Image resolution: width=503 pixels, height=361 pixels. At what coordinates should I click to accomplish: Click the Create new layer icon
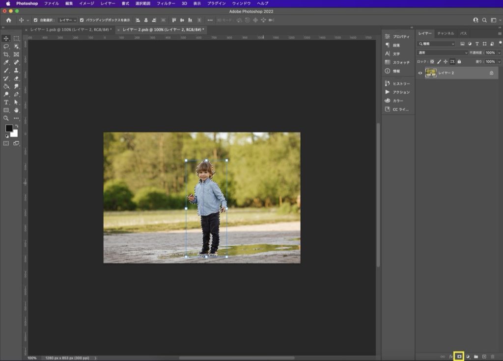[484, 357]
